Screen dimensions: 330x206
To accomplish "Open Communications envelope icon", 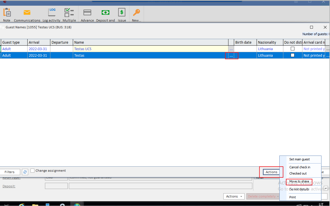I will [27, 12].
